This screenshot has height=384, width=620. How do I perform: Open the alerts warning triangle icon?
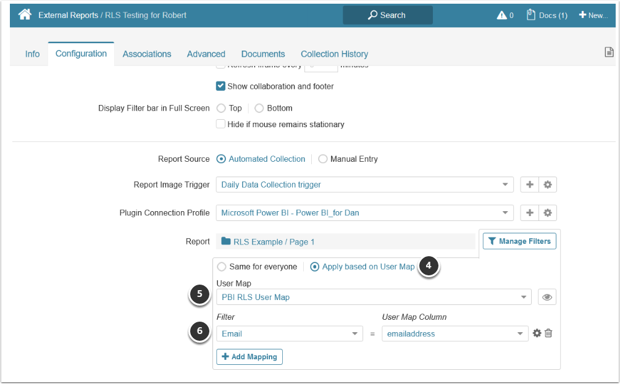[501, 15]
